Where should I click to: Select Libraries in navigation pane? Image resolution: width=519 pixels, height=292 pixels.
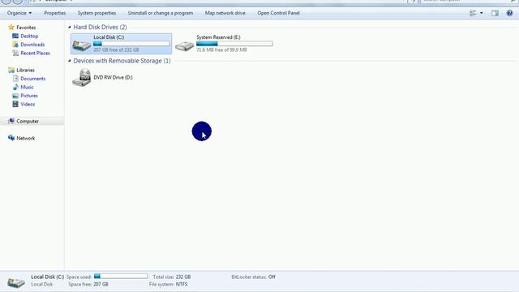(x=25, y=71)
